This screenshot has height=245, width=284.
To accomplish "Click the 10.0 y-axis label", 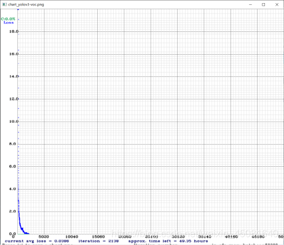I will (14, 121).
